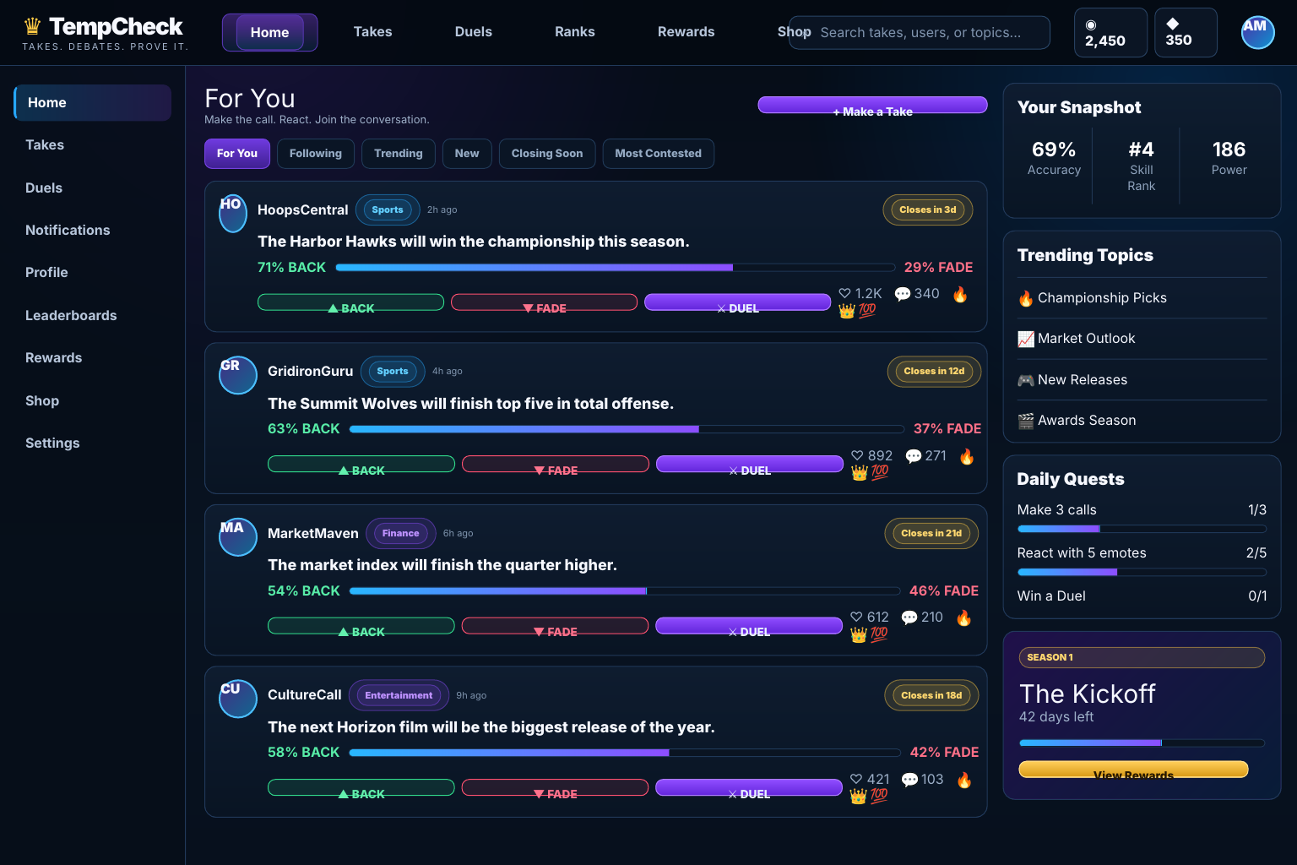Click the TempCheck crown logo
Image resolution: width=1297 pixels, height=865 pixels.
point(32,26)
